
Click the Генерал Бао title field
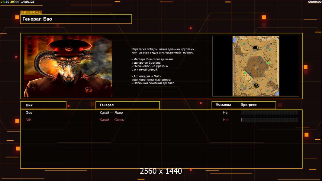coord(76,19)
